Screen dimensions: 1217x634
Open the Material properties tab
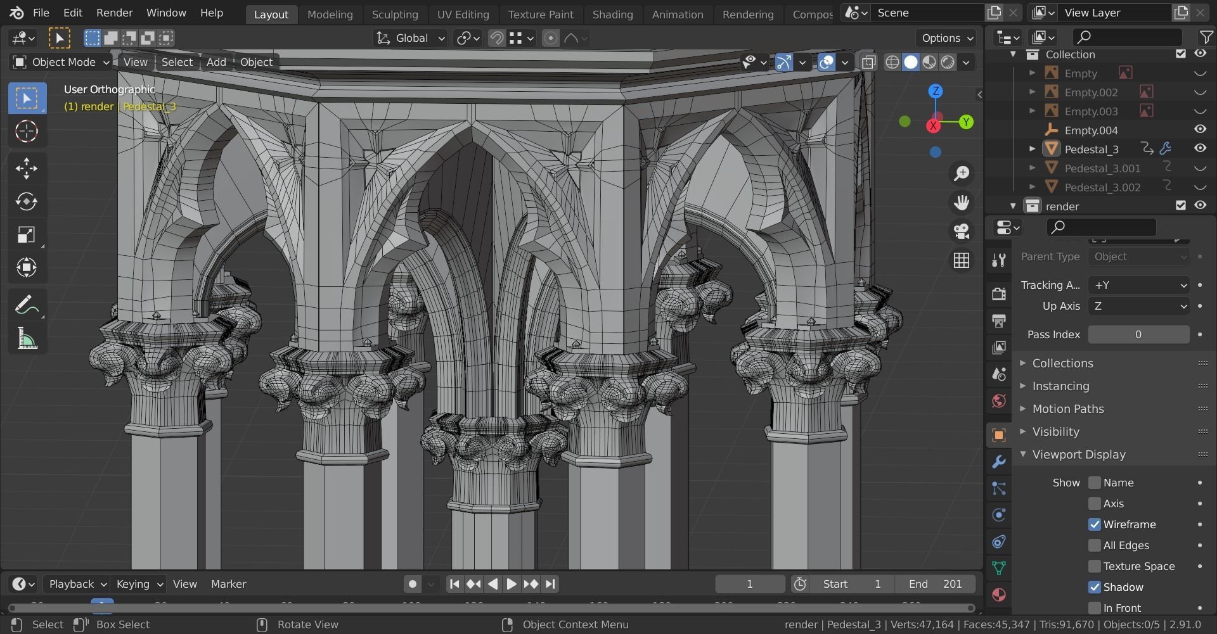999,595
